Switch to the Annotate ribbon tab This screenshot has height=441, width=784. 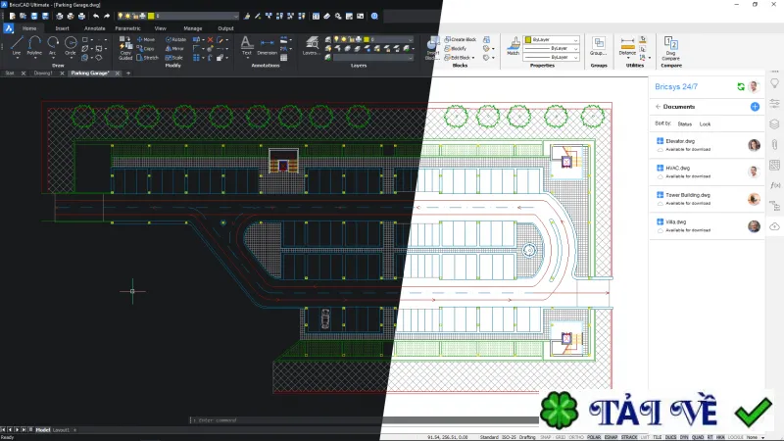tap(94, 28)
